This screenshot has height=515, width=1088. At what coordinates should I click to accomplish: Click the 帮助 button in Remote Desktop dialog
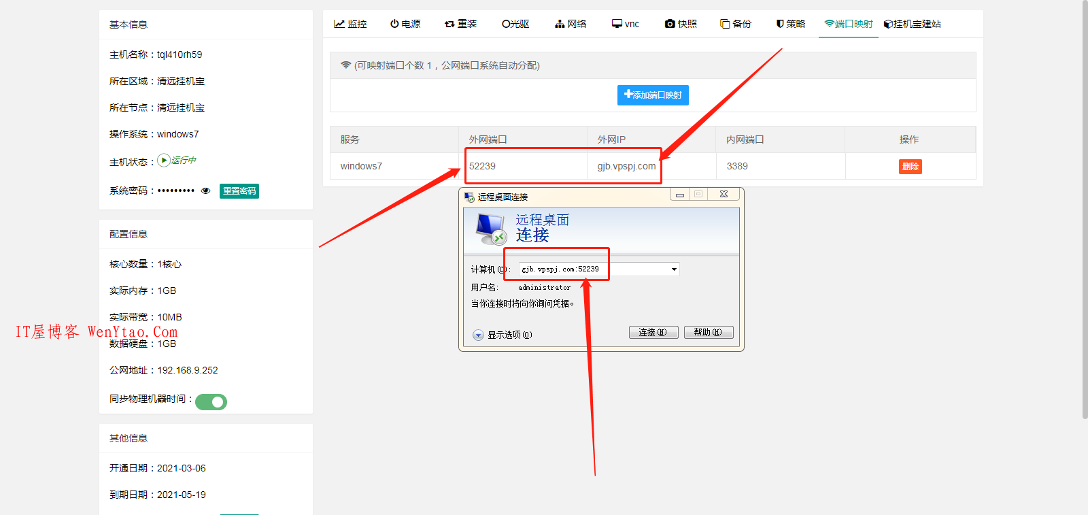[709, 333]
